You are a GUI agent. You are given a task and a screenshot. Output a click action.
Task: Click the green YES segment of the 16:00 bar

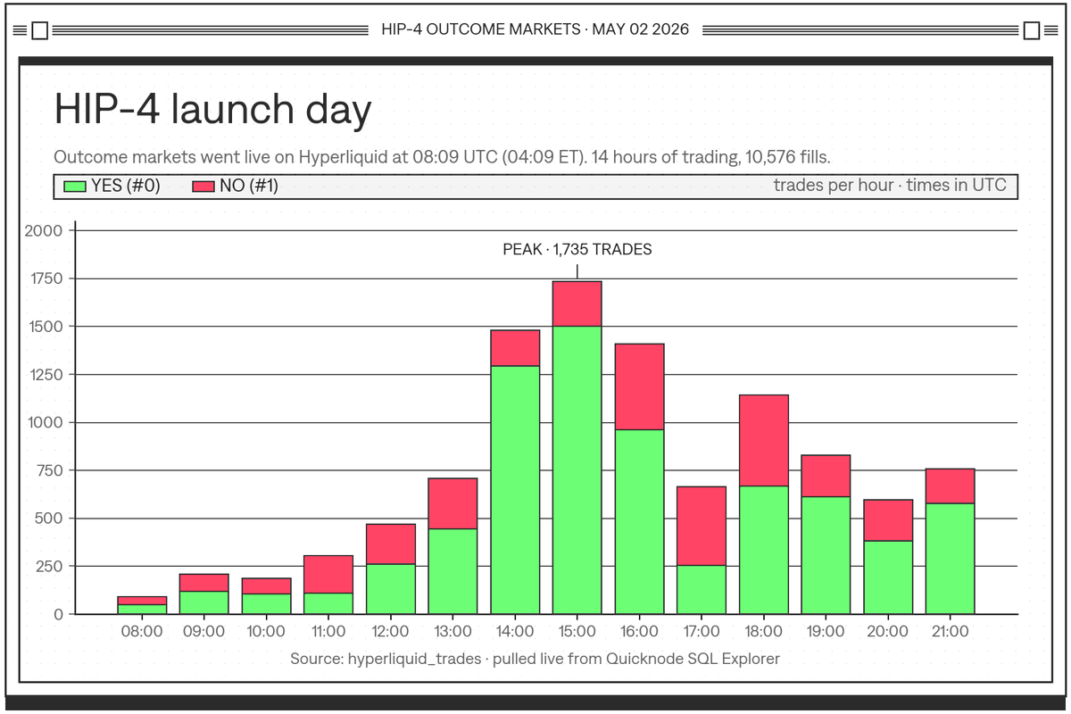(x=639, y=522)
